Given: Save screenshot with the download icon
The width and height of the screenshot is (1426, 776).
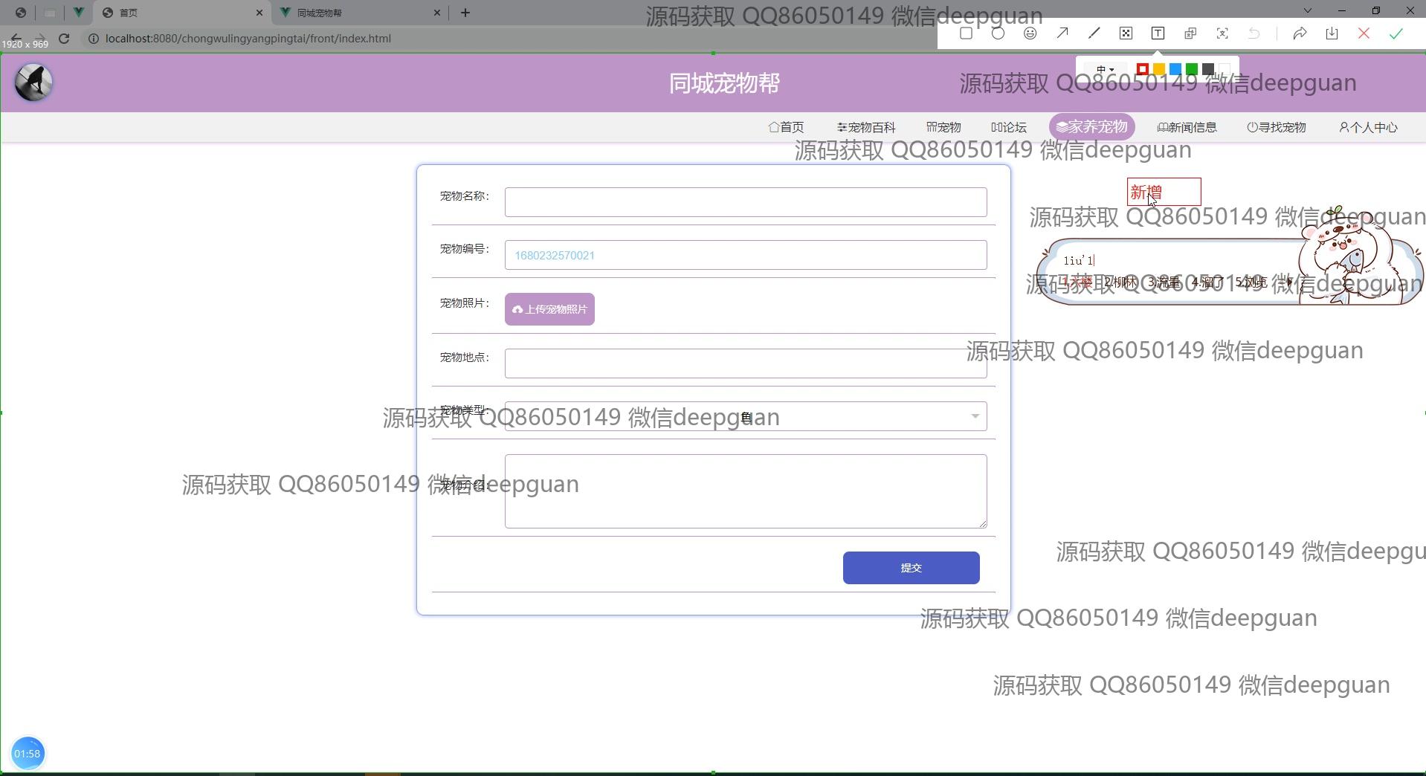Looking at the screenshot, I should click(x=1332, y=33).
